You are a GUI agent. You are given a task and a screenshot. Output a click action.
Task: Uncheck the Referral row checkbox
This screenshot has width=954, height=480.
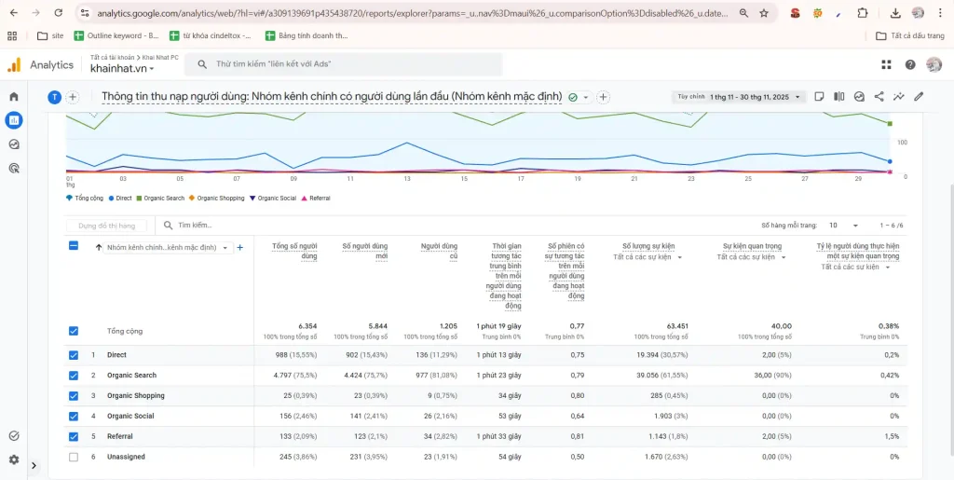[74, 436]
